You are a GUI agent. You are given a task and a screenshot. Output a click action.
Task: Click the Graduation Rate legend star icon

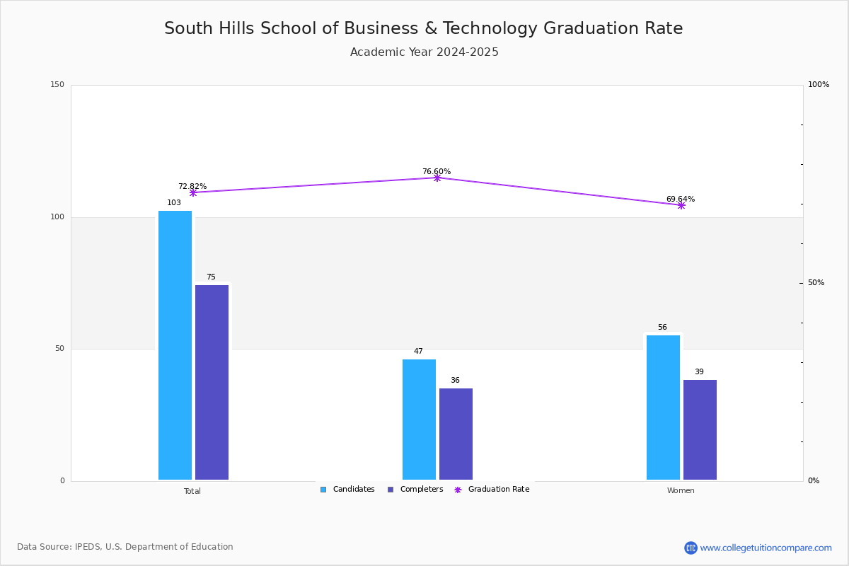458,490
